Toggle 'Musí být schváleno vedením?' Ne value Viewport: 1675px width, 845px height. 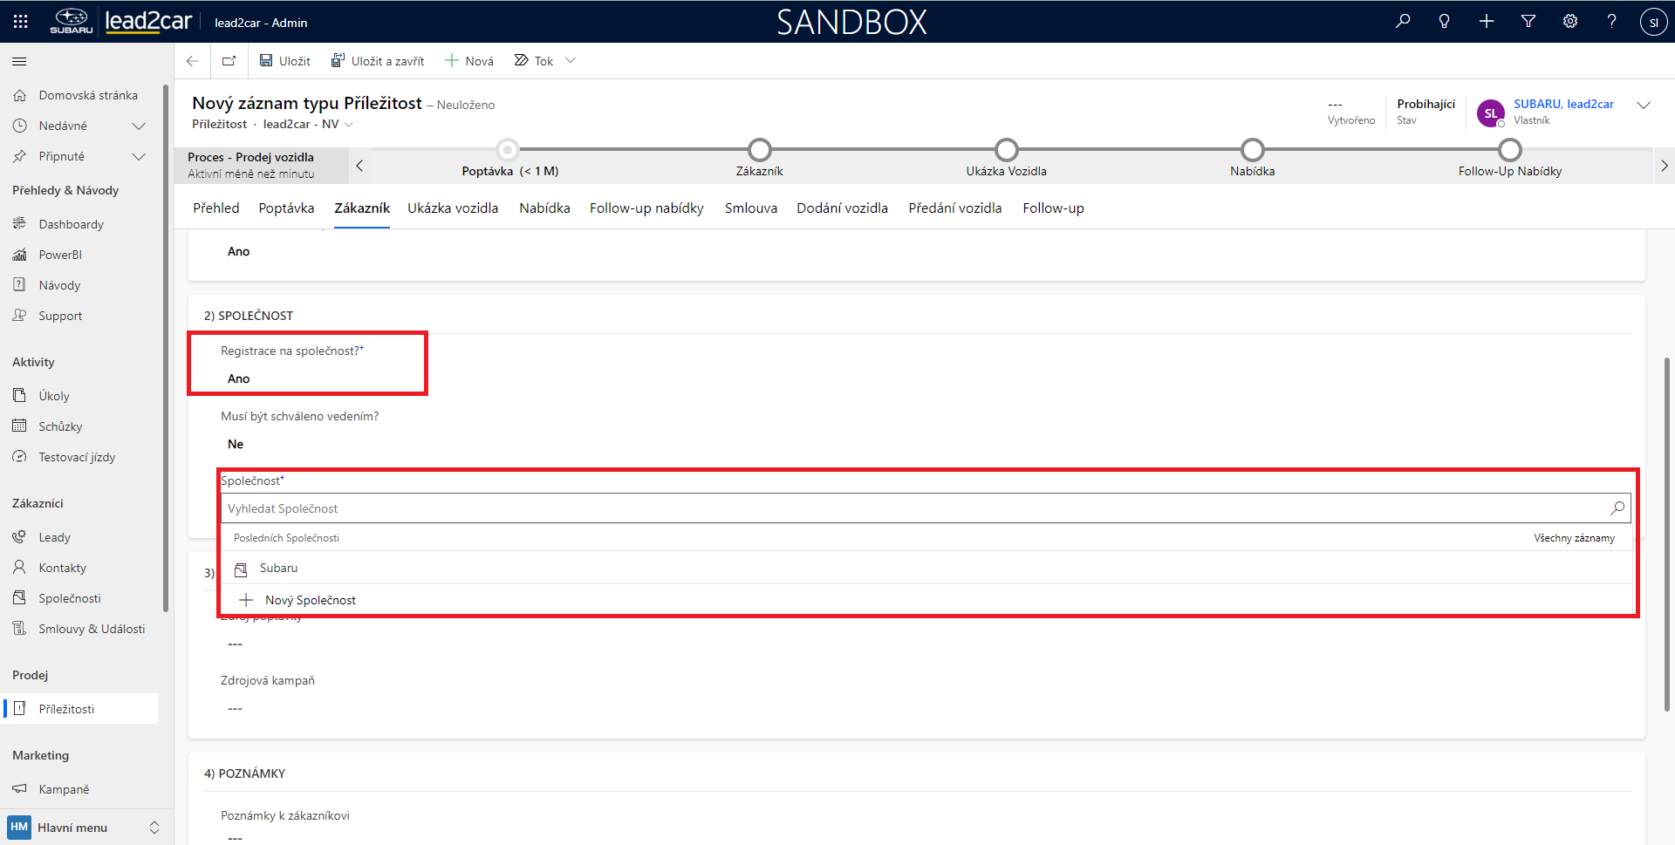[236, 444]
